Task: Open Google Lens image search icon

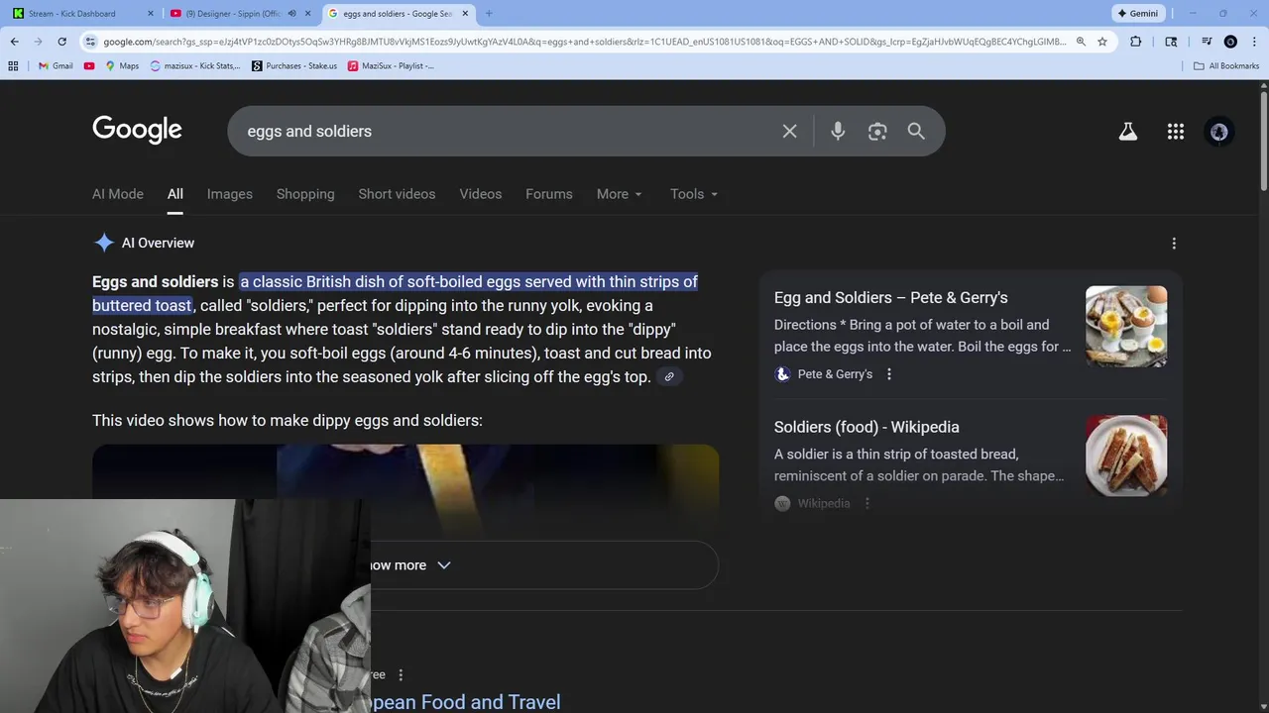Action: coord(877,131)
